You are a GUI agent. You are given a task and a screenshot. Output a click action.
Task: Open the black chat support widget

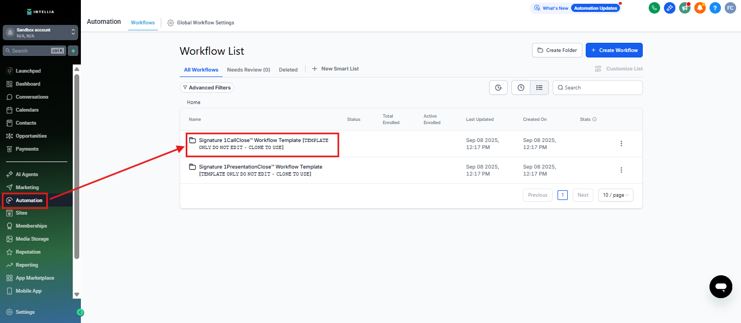[x=720, y=286]
